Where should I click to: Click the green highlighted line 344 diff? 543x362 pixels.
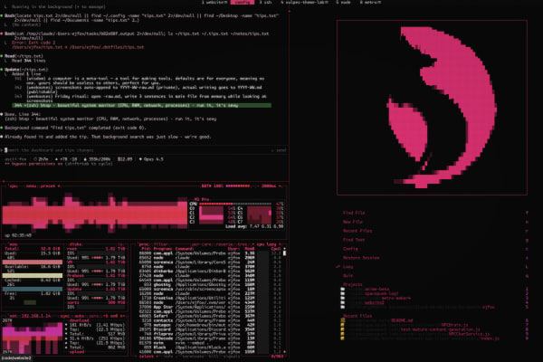[142, 105]
